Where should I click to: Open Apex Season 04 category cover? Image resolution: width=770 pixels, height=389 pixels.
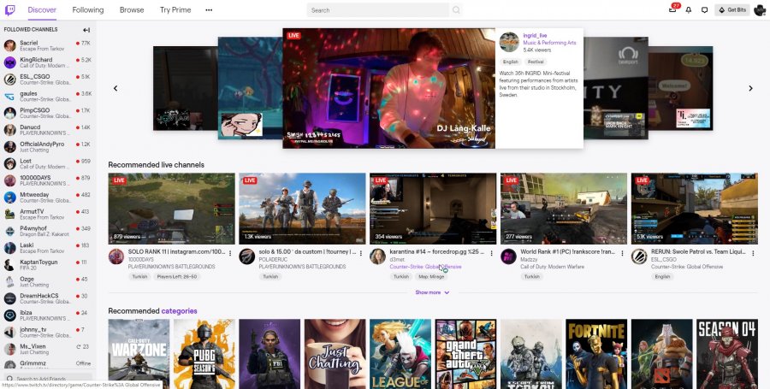coord(727,354)
